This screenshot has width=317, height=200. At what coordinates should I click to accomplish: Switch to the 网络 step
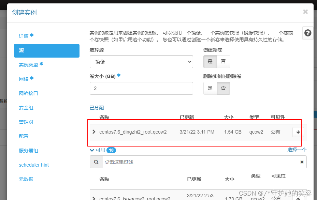click(x=24, y=79)
